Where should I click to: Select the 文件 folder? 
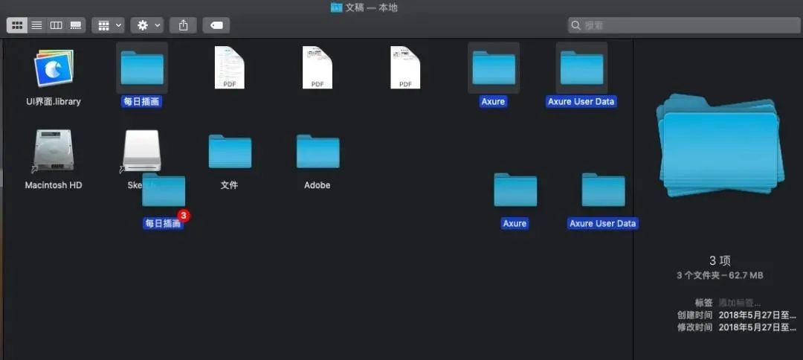(230, 152)
